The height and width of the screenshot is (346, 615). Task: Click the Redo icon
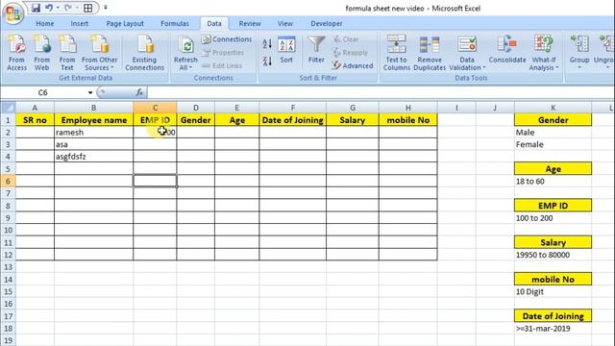(x=68, y=8)
